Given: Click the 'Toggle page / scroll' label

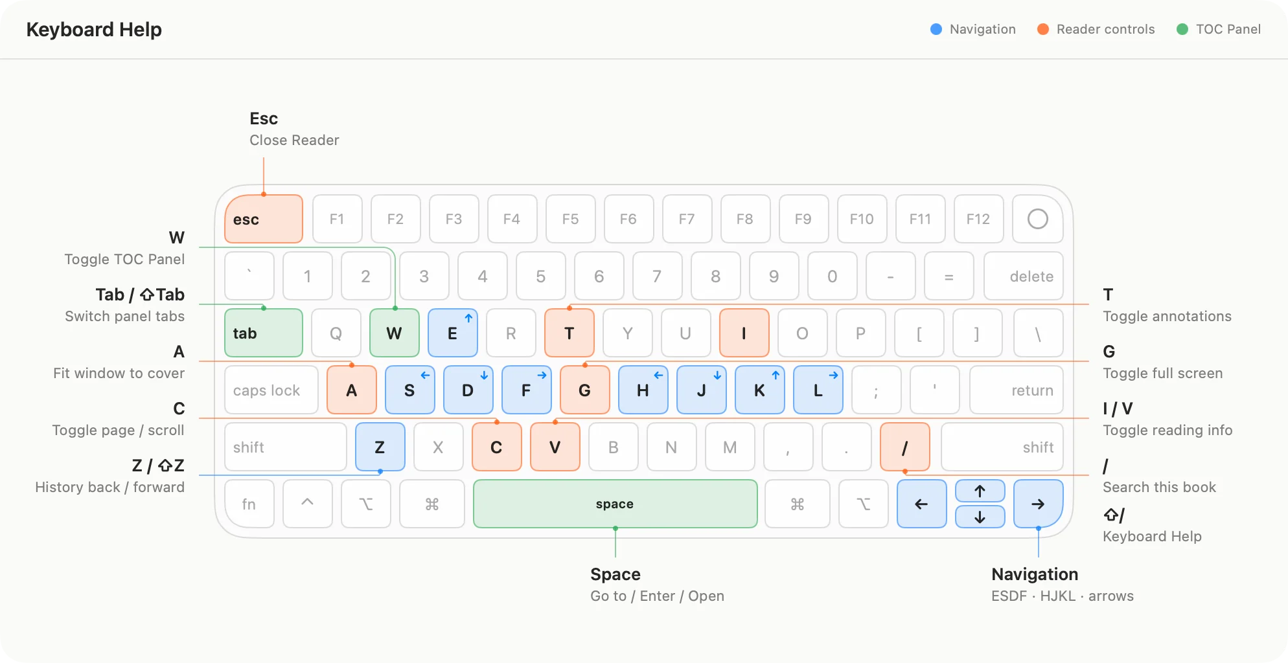Looking at the screenshot, I should [x=118, y=430].
